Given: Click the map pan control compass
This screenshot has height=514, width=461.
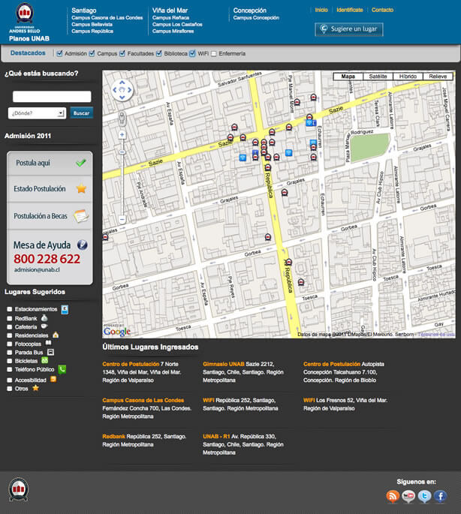Looking at the screenshot, I should (x=122, y=90).
